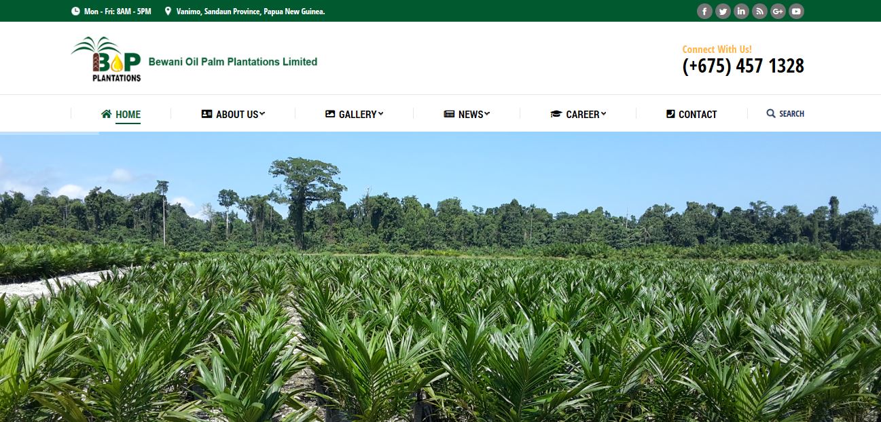Image resolution: width=881 pixels, height=422 pixels.
Task: Click the search magnifier icon
Action: [x=771, y=113]
